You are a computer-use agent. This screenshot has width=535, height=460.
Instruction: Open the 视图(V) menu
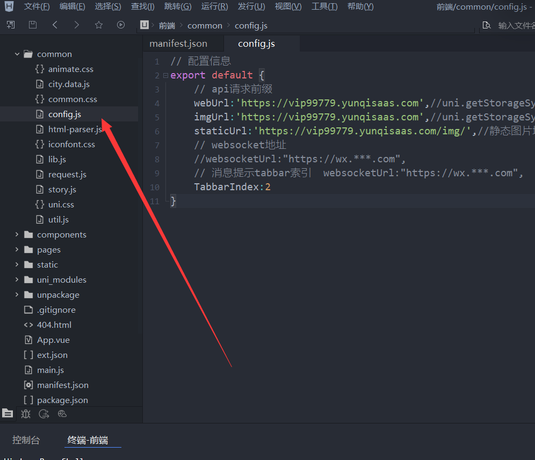pyautogui.click(x=288, y=6)
